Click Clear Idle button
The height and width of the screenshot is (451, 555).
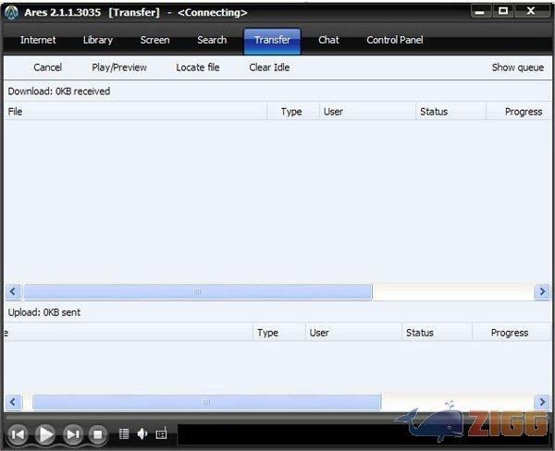coord(269,67)
